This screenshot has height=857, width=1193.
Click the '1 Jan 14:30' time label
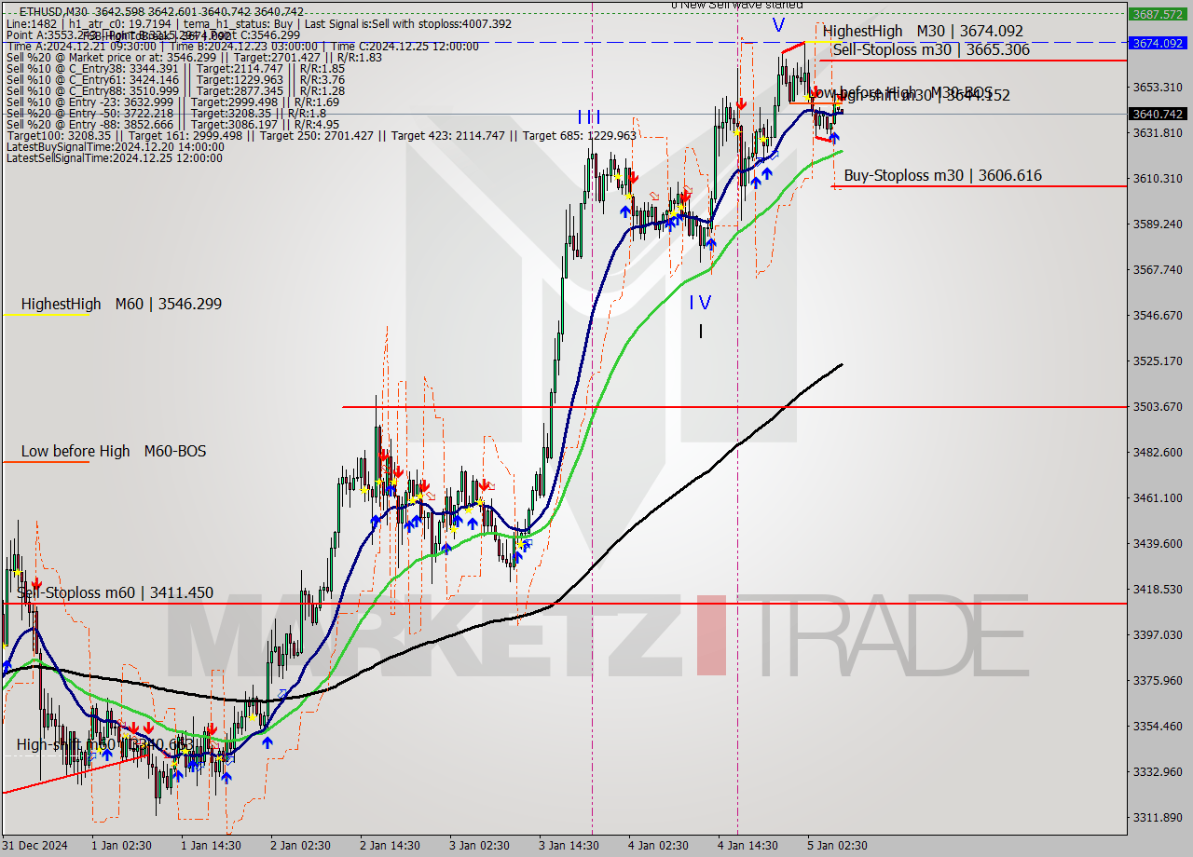tap(211, 846)
